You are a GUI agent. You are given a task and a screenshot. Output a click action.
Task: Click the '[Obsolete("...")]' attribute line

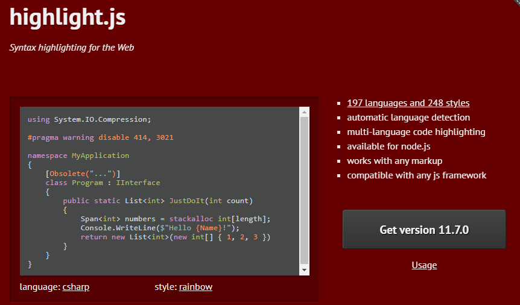click(83, 174)
